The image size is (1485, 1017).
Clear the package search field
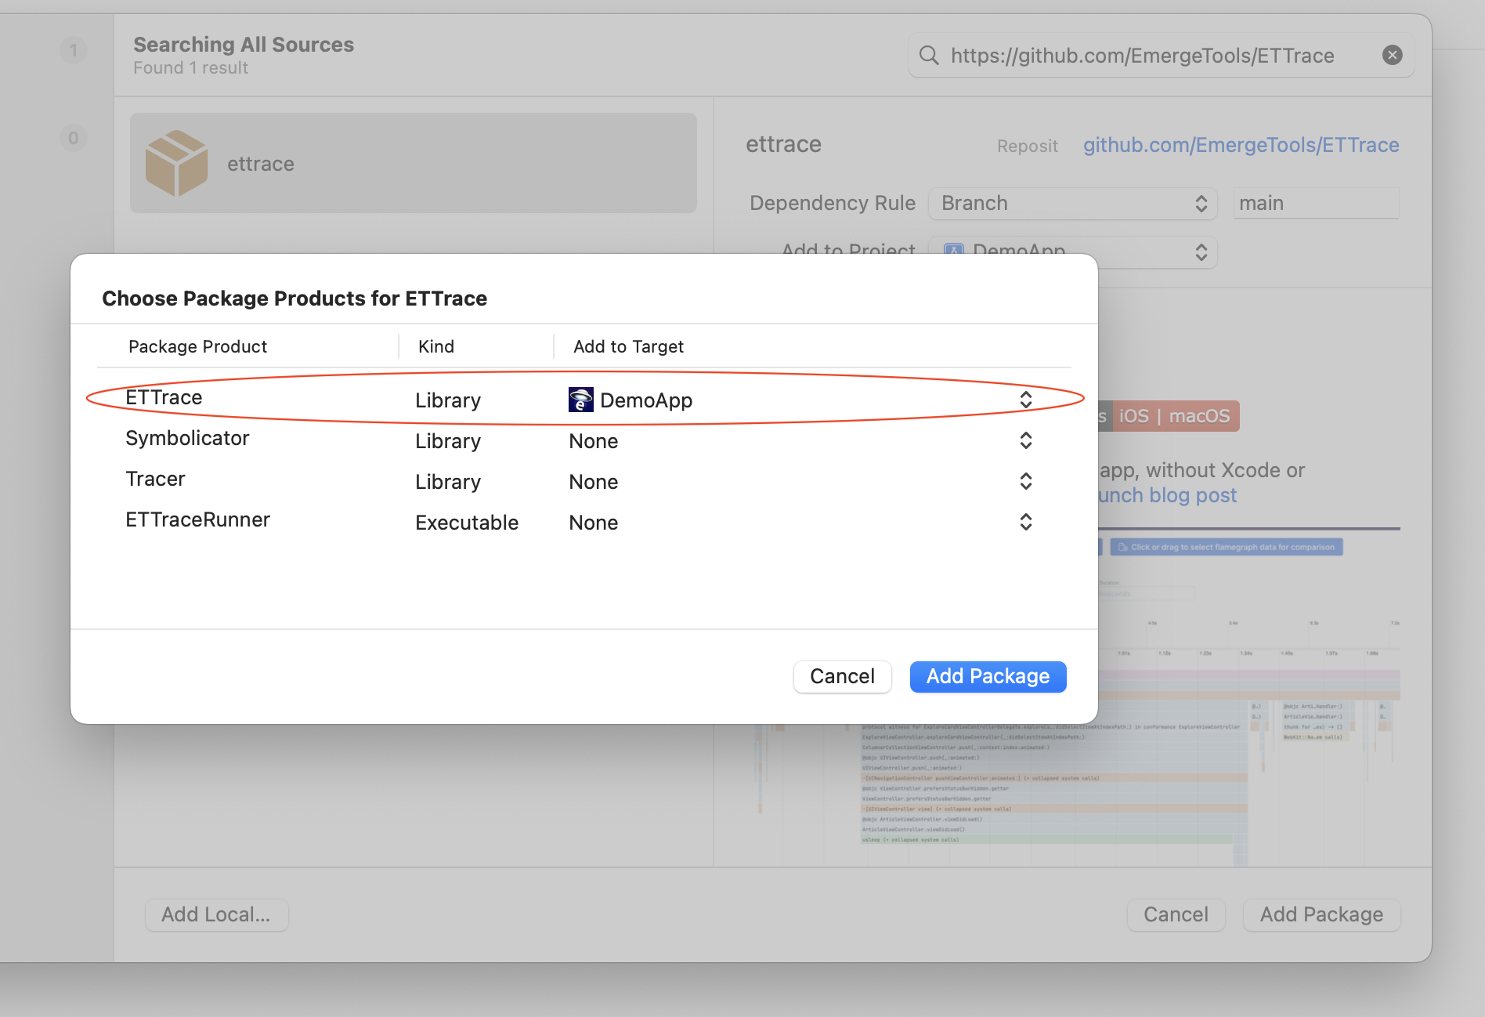coord(1392,55)
